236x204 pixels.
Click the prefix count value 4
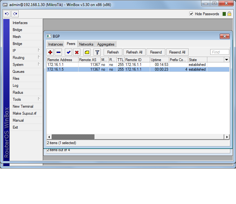[x=186, y=69]
